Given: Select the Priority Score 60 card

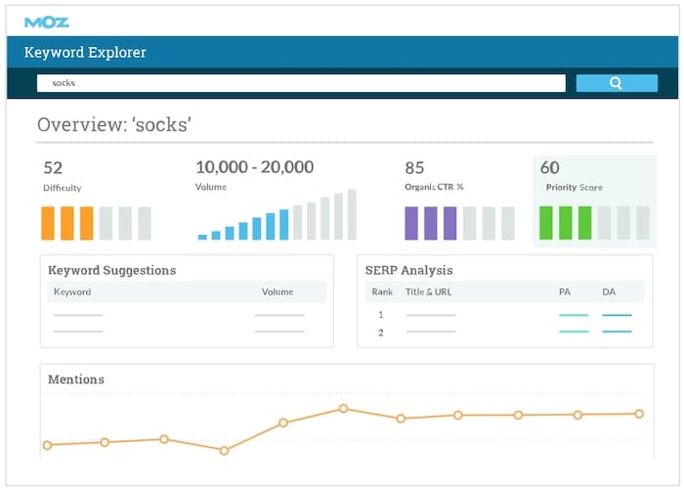Looking at the screenshot, I should coord(594,200).
